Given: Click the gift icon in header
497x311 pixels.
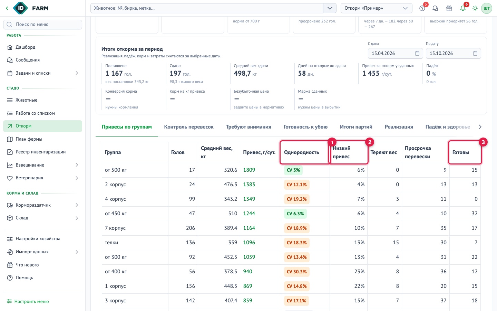Looking at the screenshot, I should [x=449, y=8].
